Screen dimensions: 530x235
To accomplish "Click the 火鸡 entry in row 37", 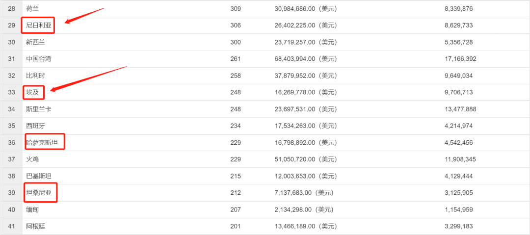I will coord(32,159).
